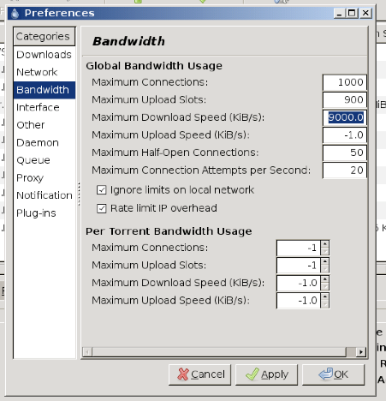Increase per-torrent Maximum Upload Slots with up arrow
Viewport: 386px width, 401px height.
tap(325, 262)
